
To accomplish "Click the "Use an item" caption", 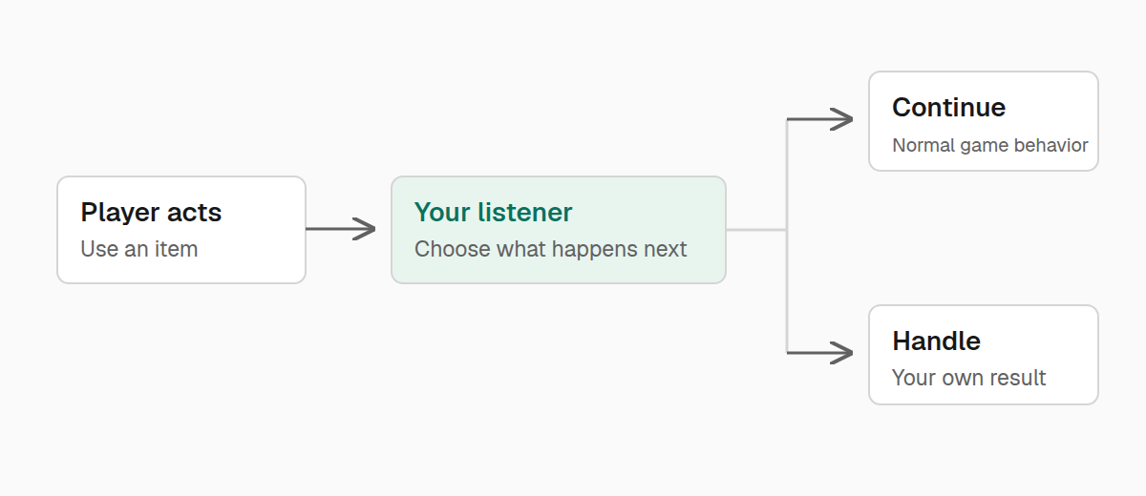I will pyautogui.click(x=139, y=249).
